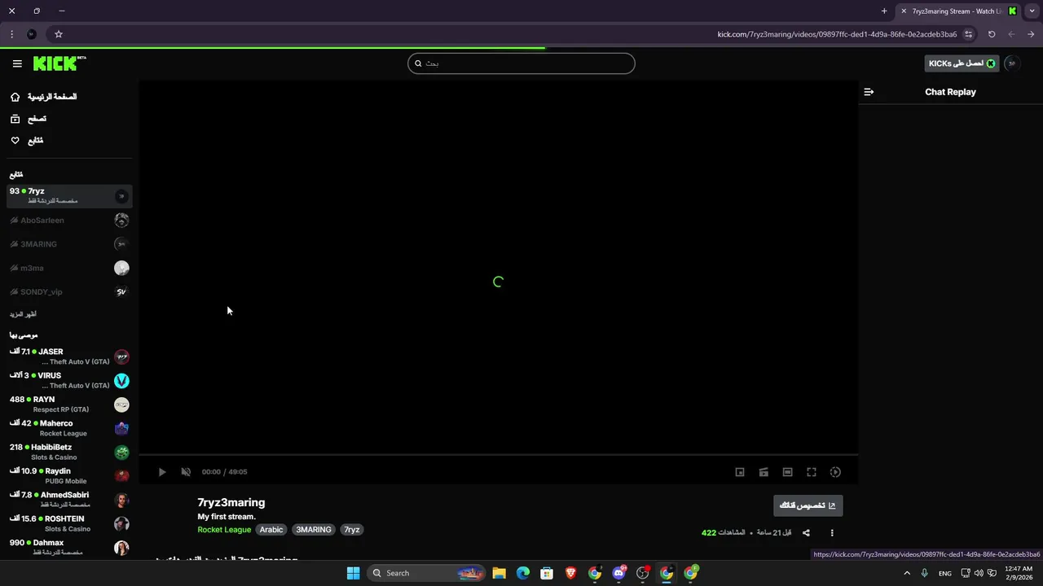Screen dimensions: 1043x586
Task: Open the clock and date panel
Action: [1019, 573]
